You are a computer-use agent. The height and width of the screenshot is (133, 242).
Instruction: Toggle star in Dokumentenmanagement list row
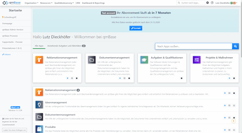pyautogui.click(x=234, y=117)
